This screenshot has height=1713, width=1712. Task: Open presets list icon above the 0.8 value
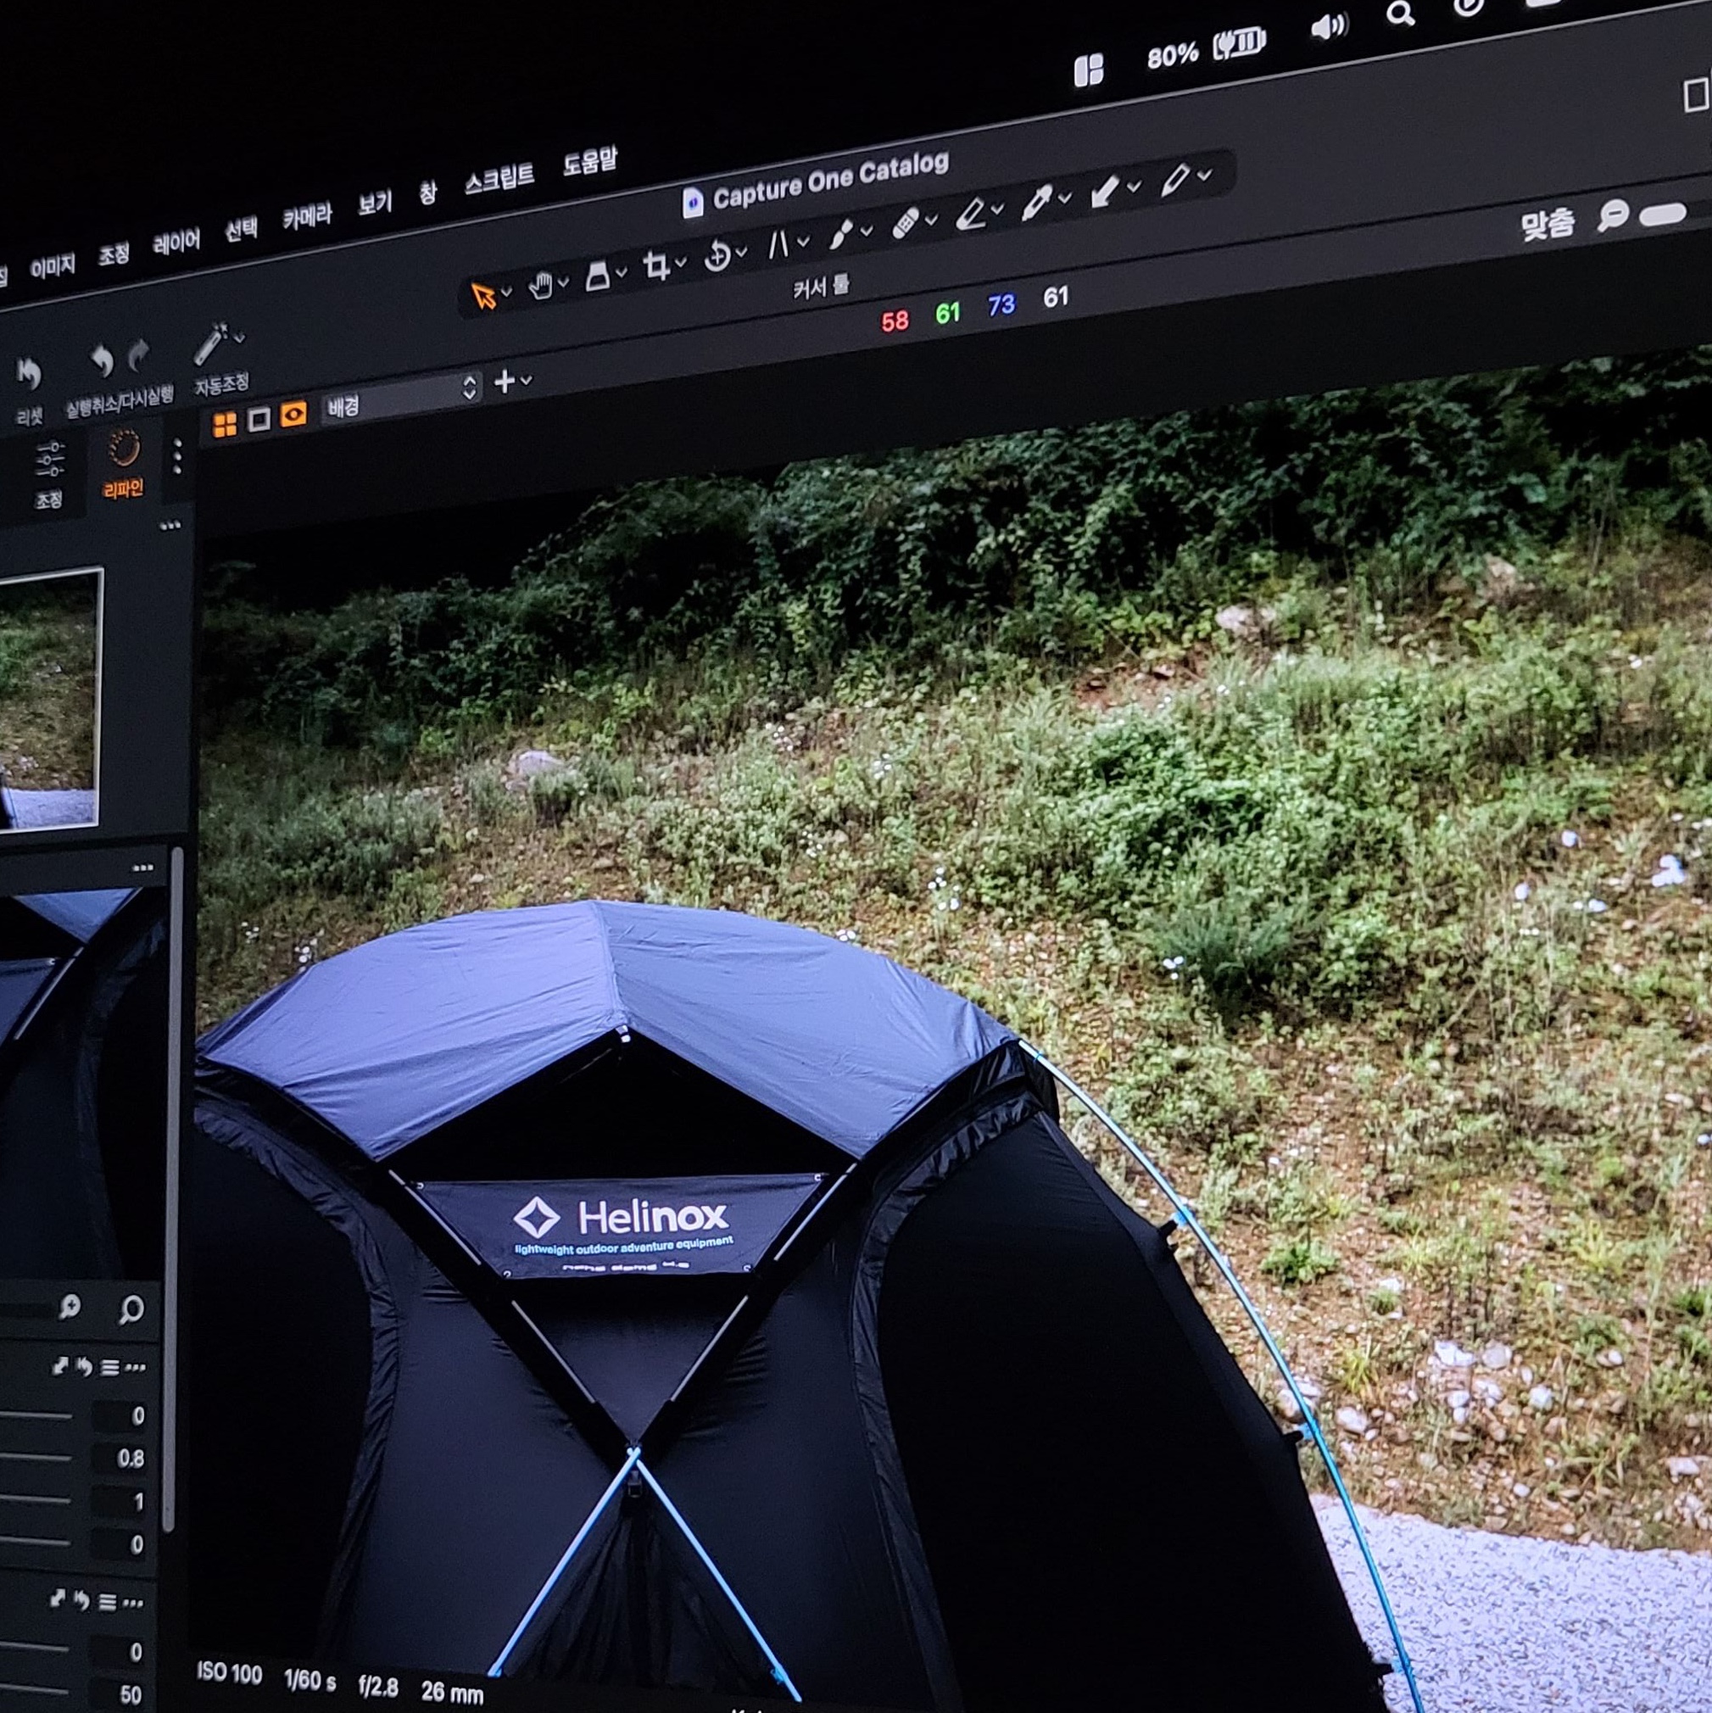(110, 1368)
